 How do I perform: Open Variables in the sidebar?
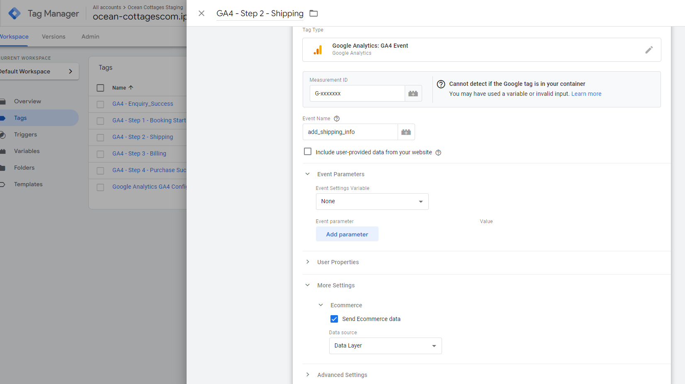pyautogui.click(x=27, y=151)
